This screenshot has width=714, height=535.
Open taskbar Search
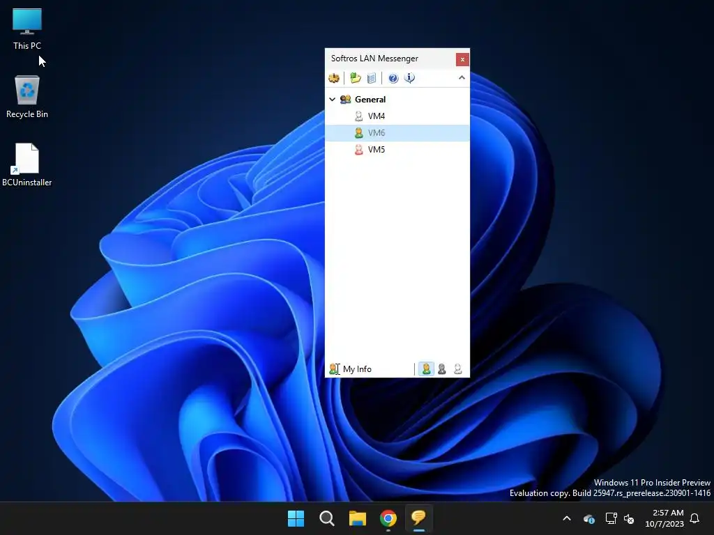326,518
